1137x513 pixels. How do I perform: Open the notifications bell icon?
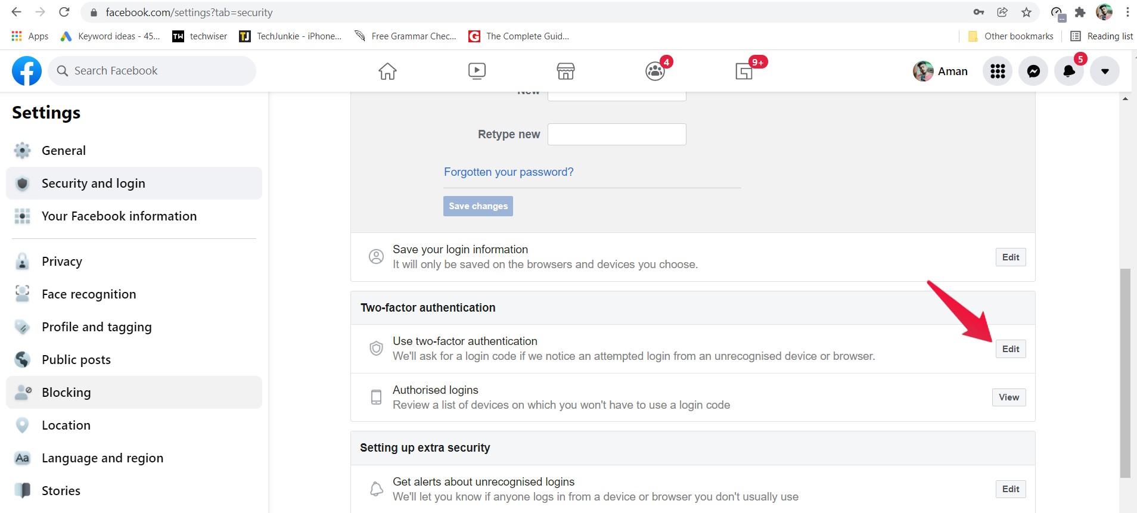point(1069,71)
